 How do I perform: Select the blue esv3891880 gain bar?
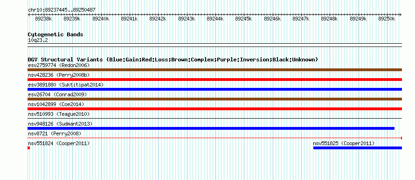pyautogui.click(x=214, y=89)
